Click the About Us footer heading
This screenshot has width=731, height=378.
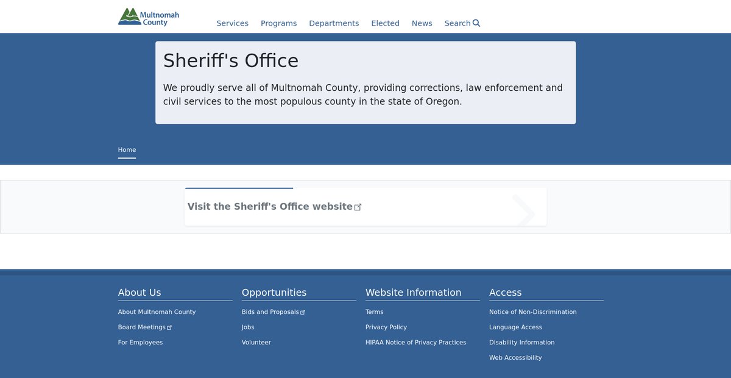click(x=139, y=293)
